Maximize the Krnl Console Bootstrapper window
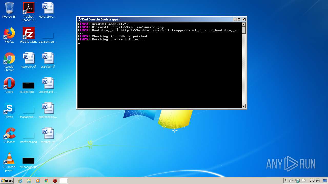The image size is (328, 184). [x=239, y=19]
